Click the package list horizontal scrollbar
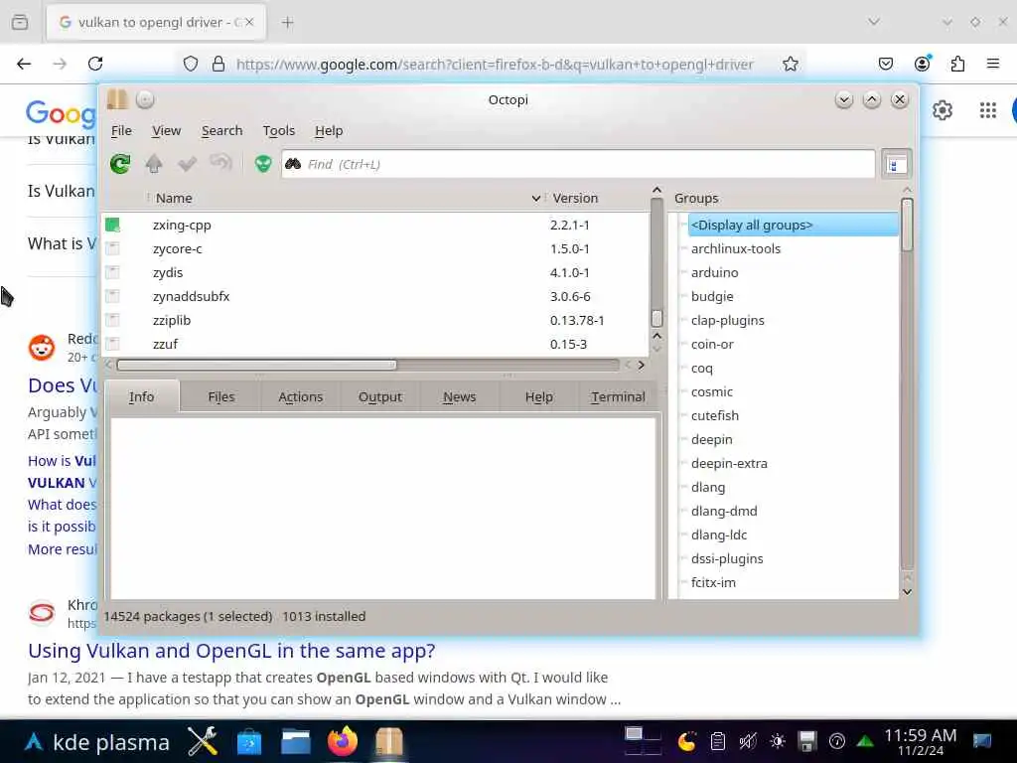 [x=257, y=365]
